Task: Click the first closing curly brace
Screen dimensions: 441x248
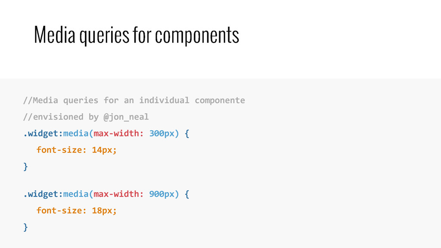Action: coord(25,167)
